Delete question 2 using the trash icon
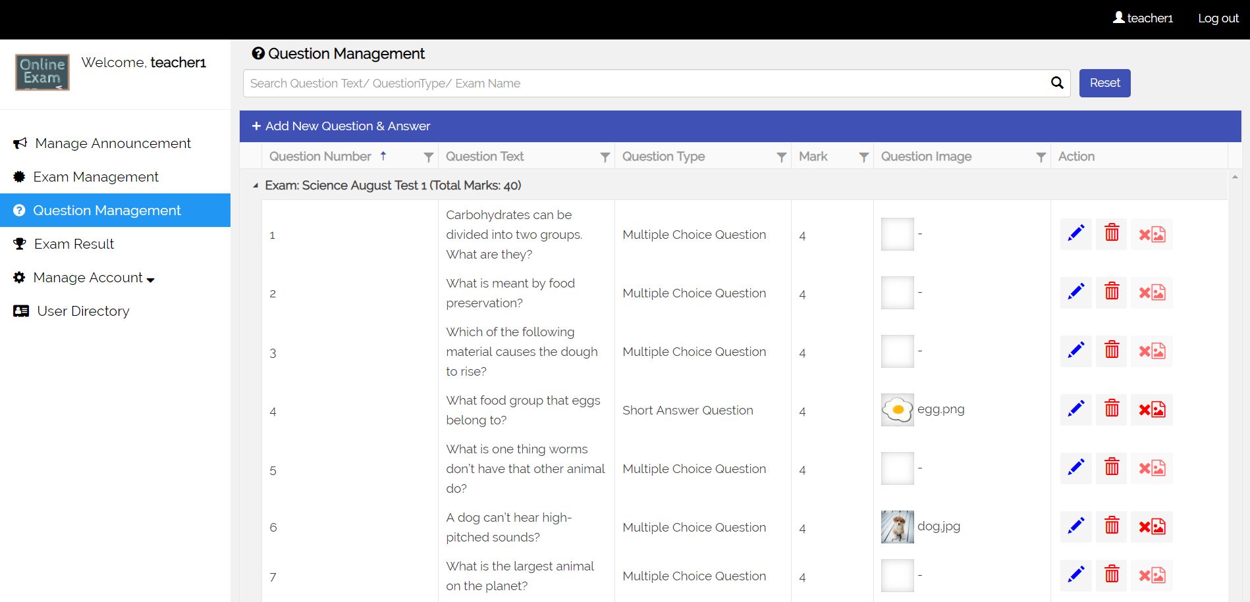This screenshot has width=1250, height=602. click(1112, 292)
